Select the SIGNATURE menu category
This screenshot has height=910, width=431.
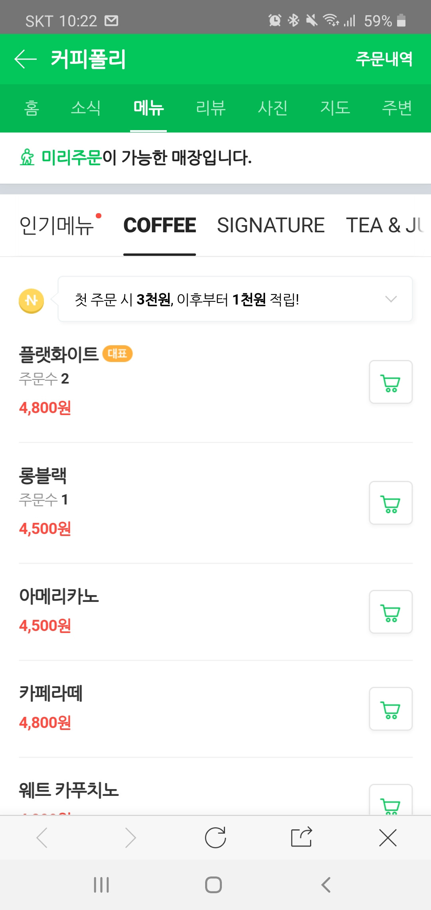[271, 225]
